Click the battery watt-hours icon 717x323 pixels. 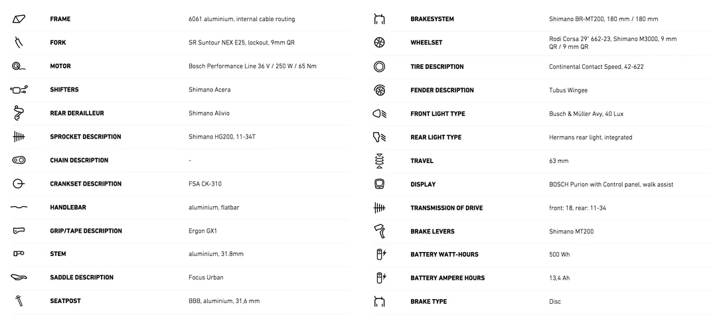[x=381, y=254]
